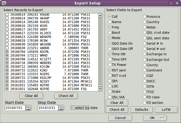Toggle the Mode field checkbox
181x123 pixels.
(110, 38)
